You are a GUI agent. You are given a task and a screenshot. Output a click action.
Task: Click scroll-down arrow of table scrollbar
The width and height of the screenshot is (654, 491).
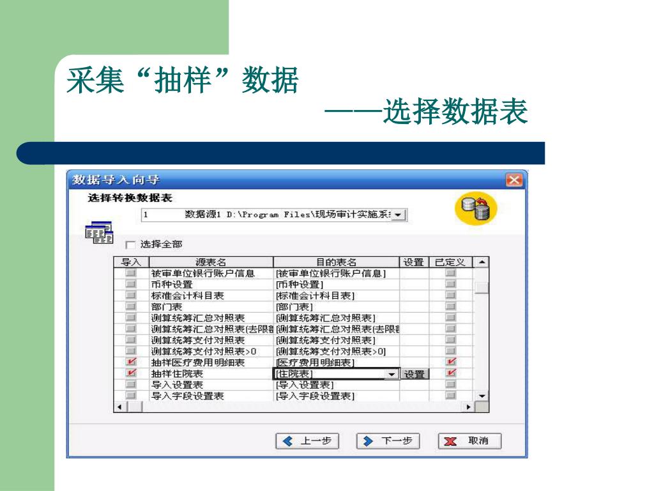pyautogui.click(x=482, y=396)
